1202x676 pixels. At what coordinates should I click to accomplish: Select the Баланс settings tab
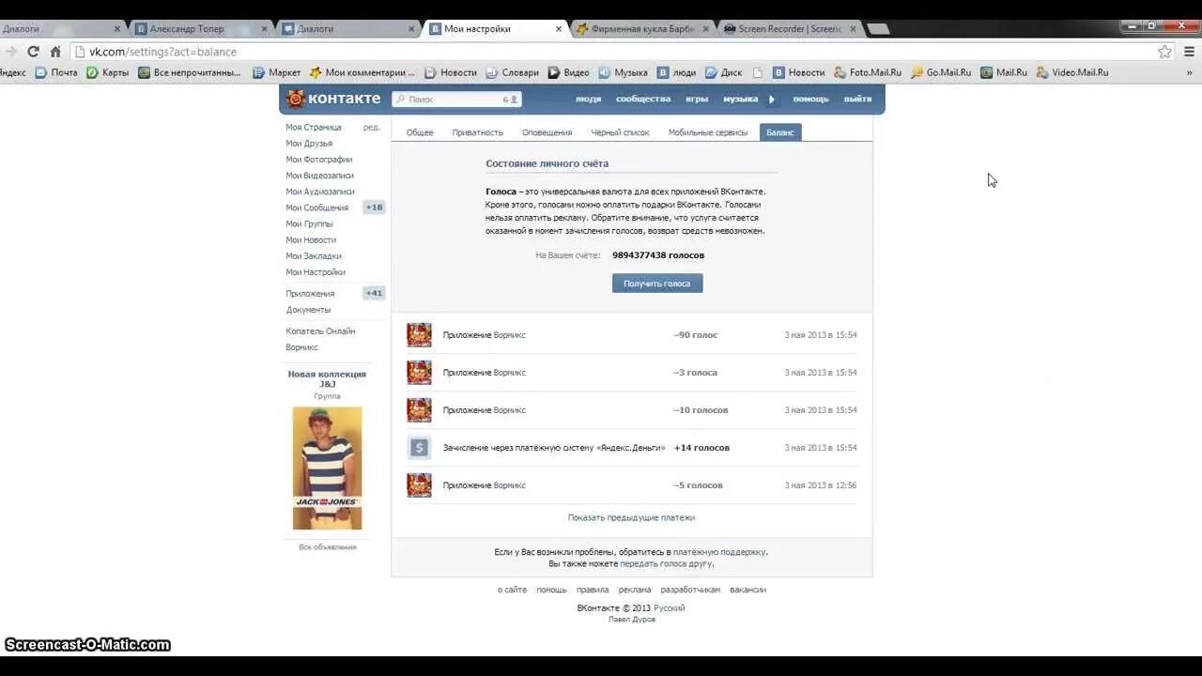pos(780,132)
